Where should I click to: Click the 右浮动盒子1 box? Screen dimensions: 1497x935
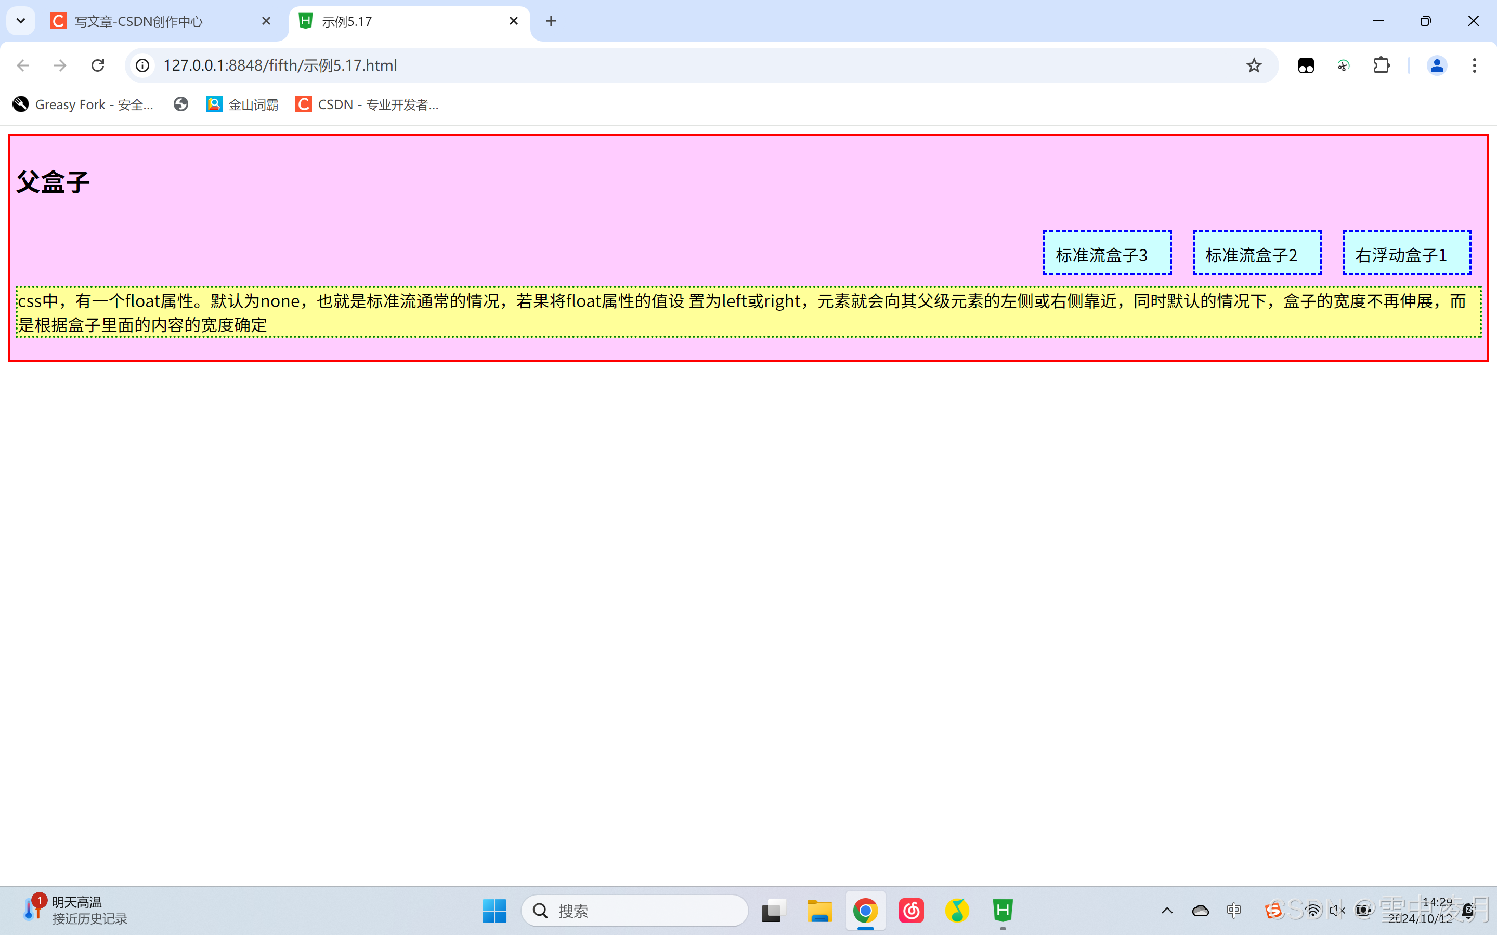click(1406, 253)
